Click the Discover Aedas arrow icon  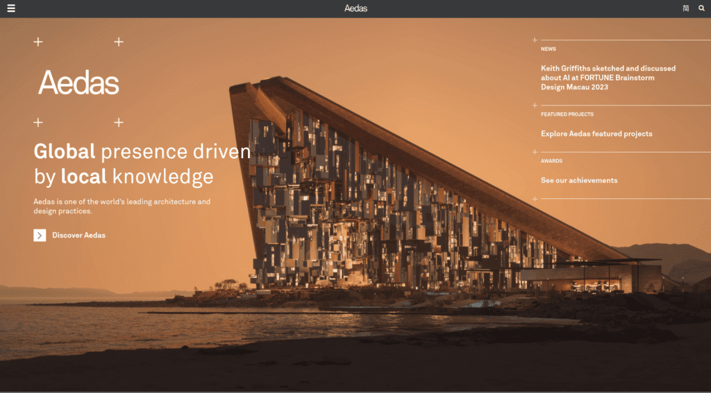40,235
